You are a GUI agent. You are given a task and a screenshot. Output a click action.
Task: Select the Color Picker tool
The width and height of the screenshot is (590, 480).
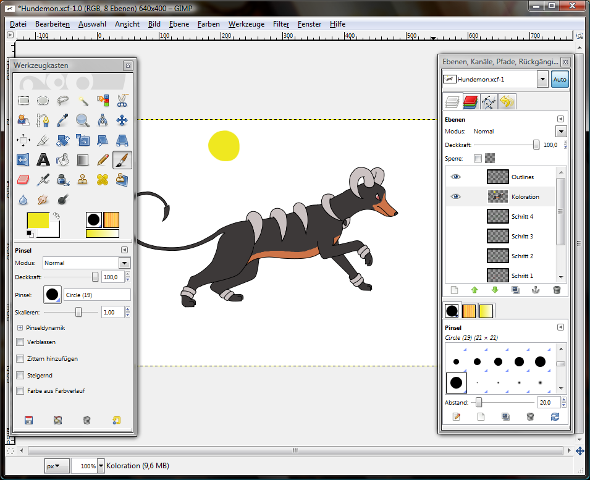[63, 120]
